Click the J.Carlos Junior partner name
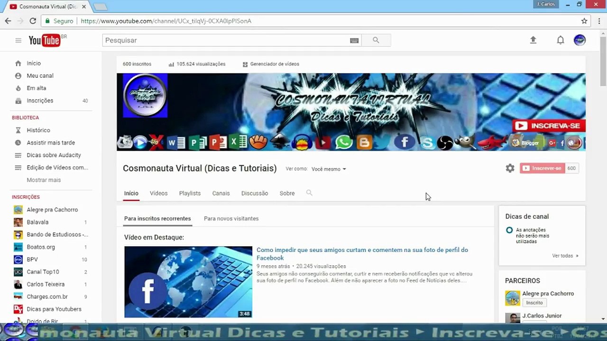The height and width of the screenshot is (341, 607). 542,316
